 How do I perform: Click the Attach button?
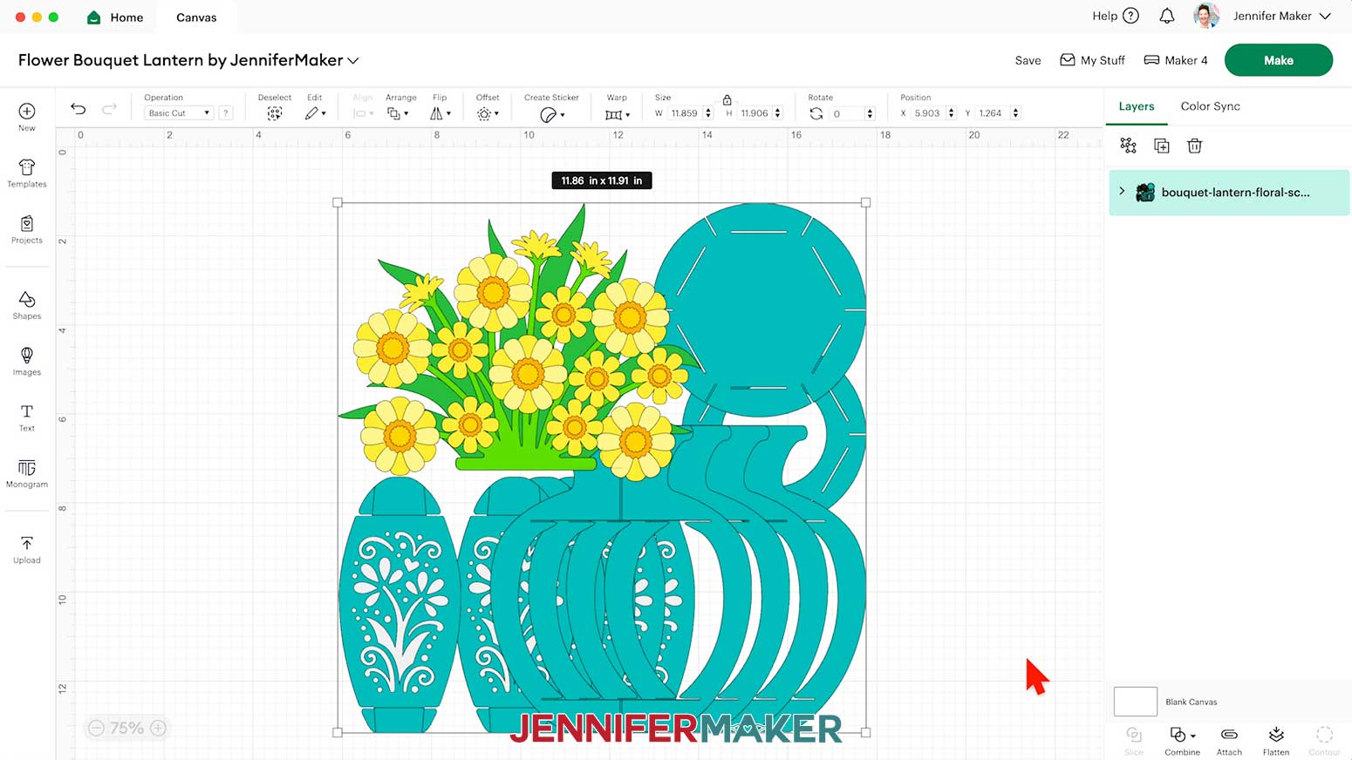[x=1229, y=741]
